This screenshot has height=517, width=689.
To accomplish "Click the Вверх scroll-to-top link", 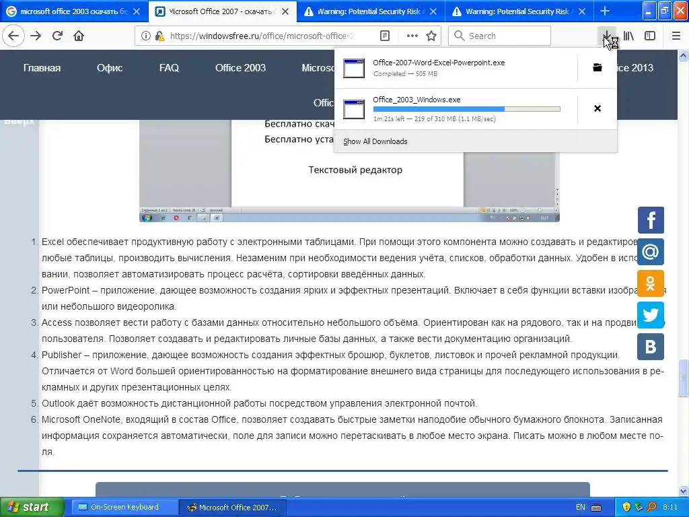I will [19, 120].
